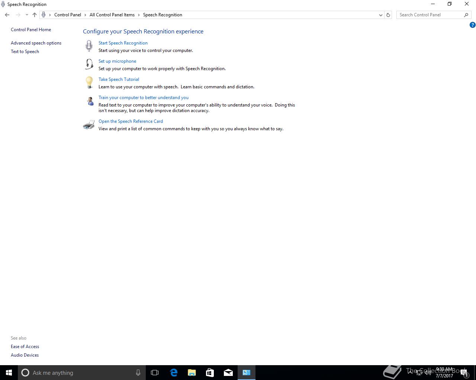Viewport: 476px width, 380px height.
Task: Click the Cortana microphone icon in the taskbar
Action: coord(138,373)
